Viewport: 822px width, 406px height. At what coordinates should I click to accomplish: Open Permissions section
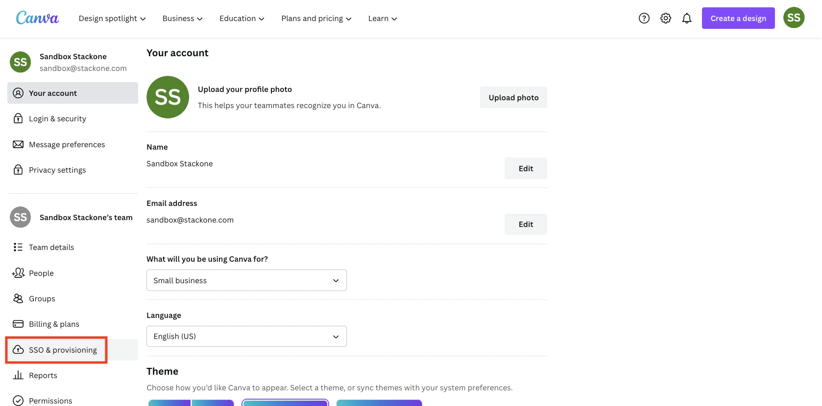(x=73, y=401)
